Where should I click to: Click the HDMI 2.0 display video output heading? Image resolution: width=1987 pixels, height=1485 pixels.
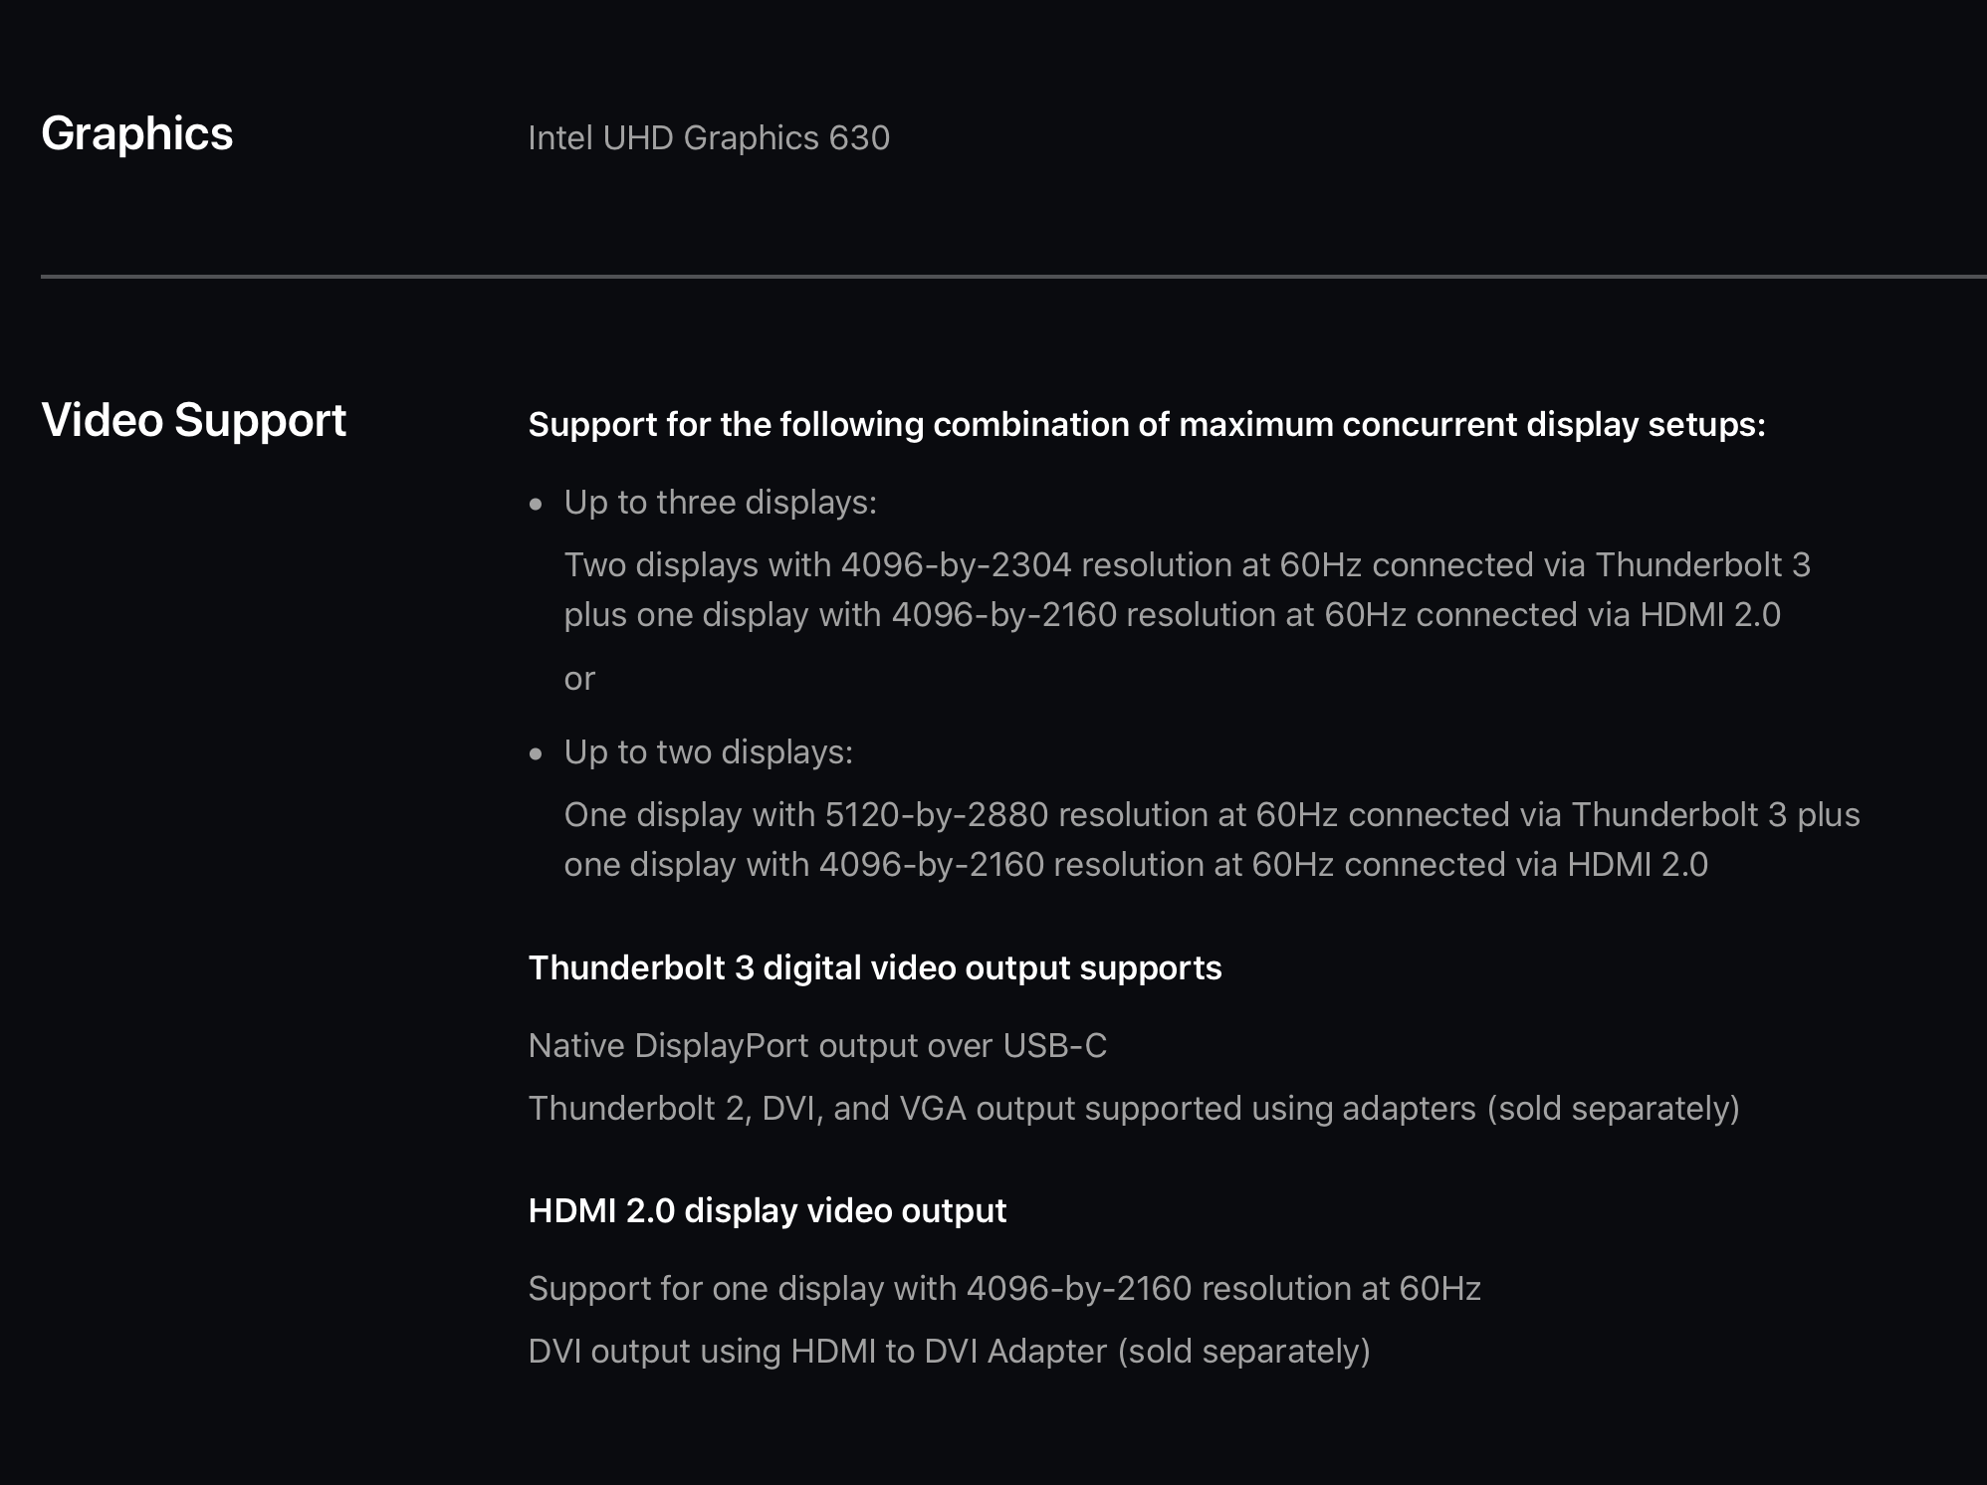[x=768, y=1211]
